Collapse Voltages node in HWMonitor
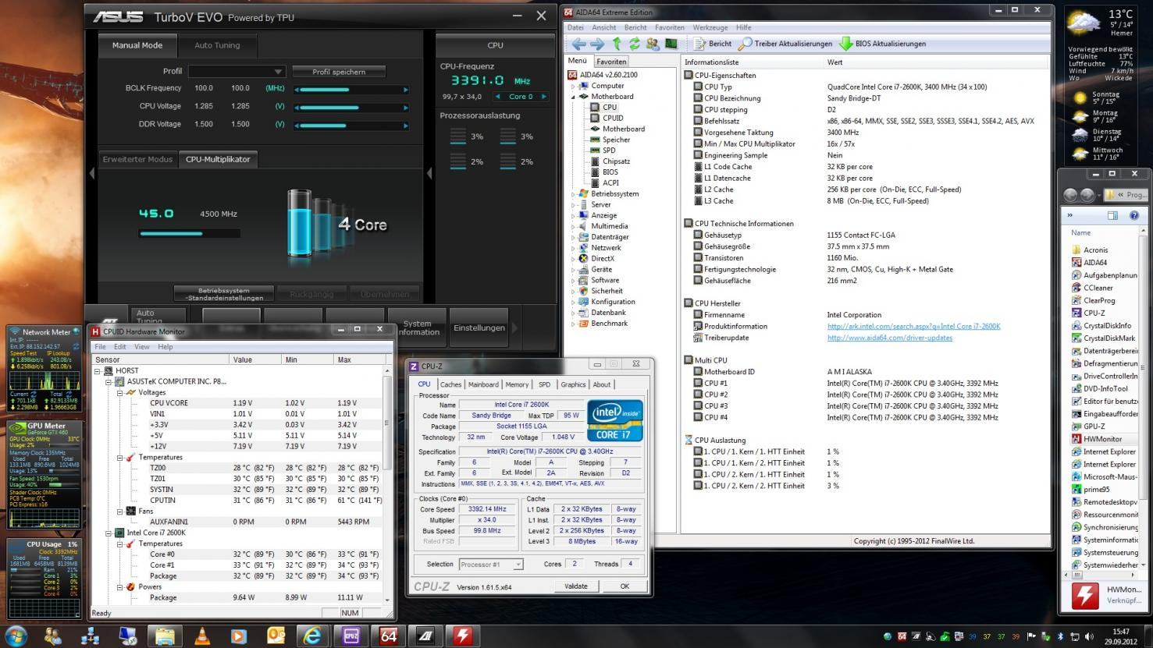Image resolution: width=1153 pixels, height=648 pixels. [x=120, y=392]
